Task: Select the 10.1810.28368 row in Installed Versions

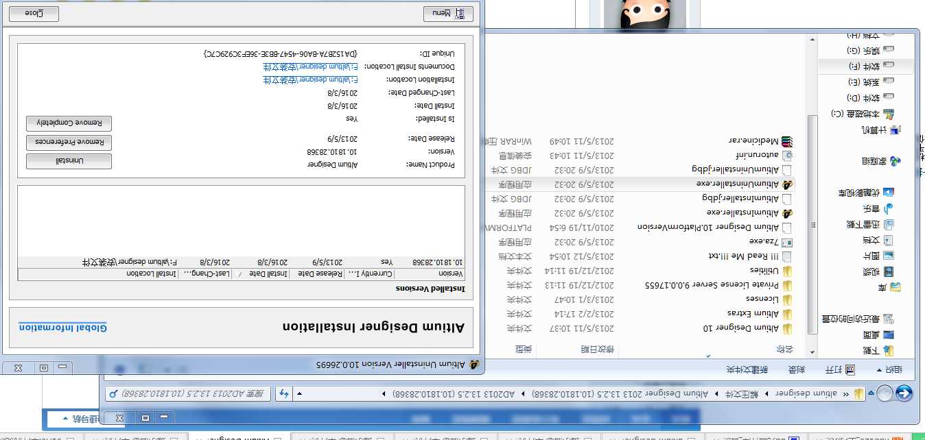Action: pos(241,262)
